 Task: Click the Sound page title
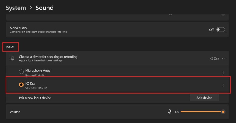pyautogui.click(x=45, y=8)
